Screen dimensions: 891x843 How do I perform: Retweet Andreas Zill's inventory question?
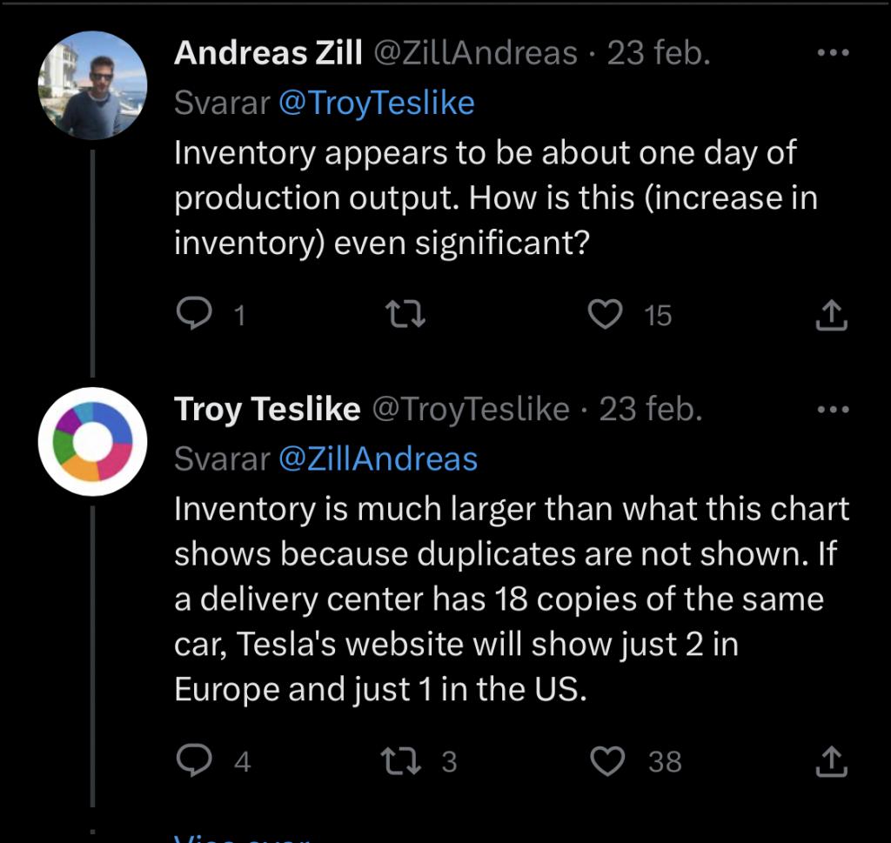coord(405,314)
